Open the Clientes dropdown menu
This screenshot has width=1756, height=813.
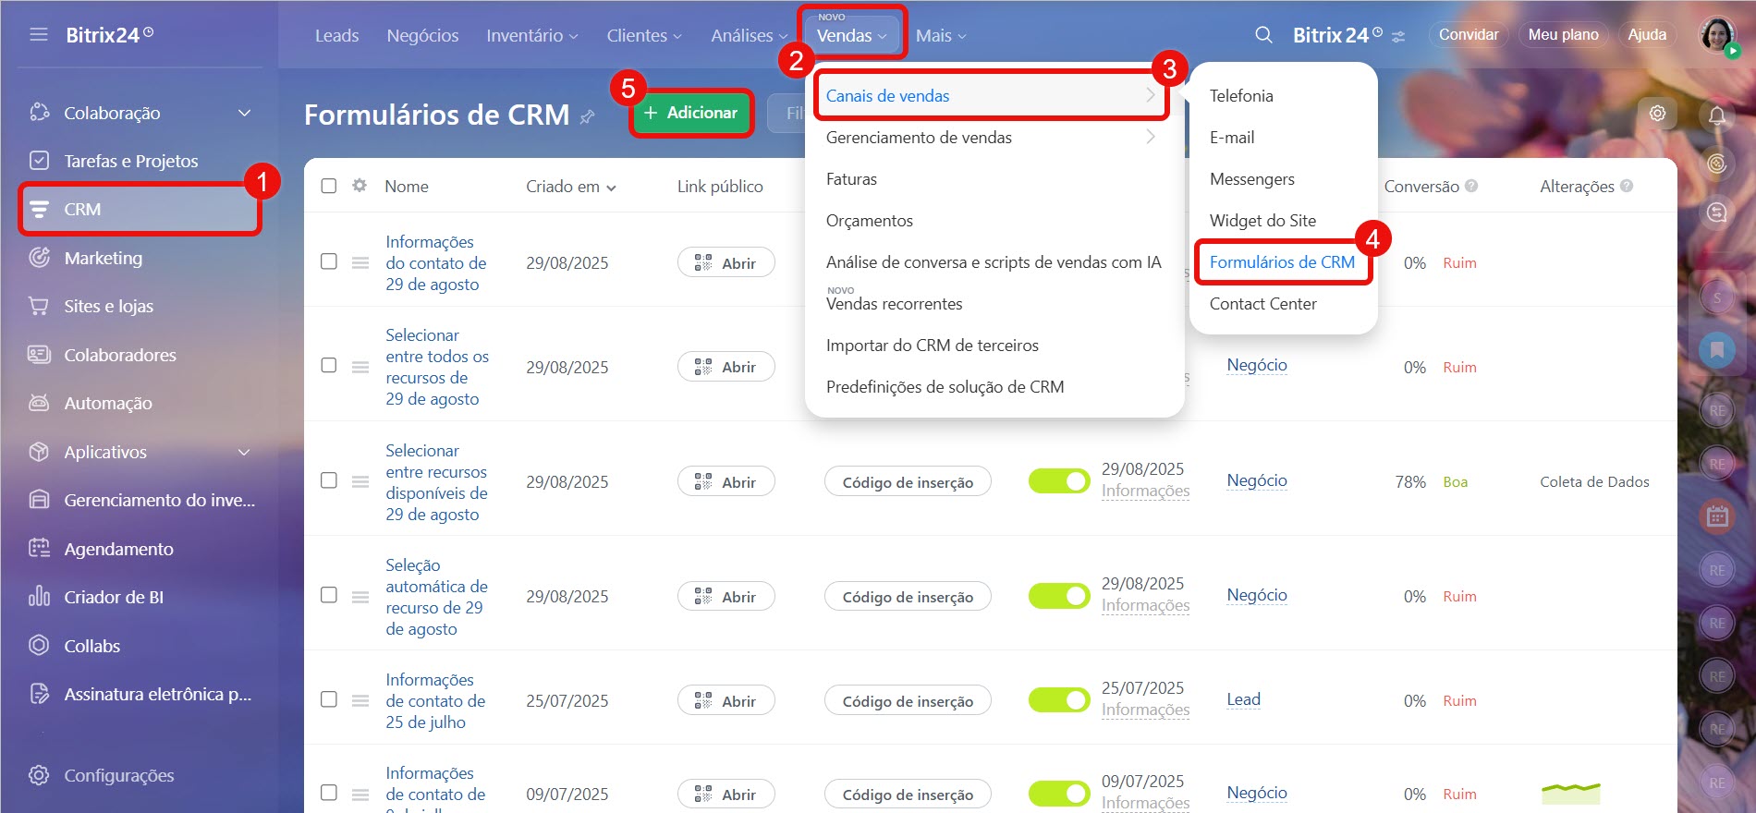pos(644,35)
